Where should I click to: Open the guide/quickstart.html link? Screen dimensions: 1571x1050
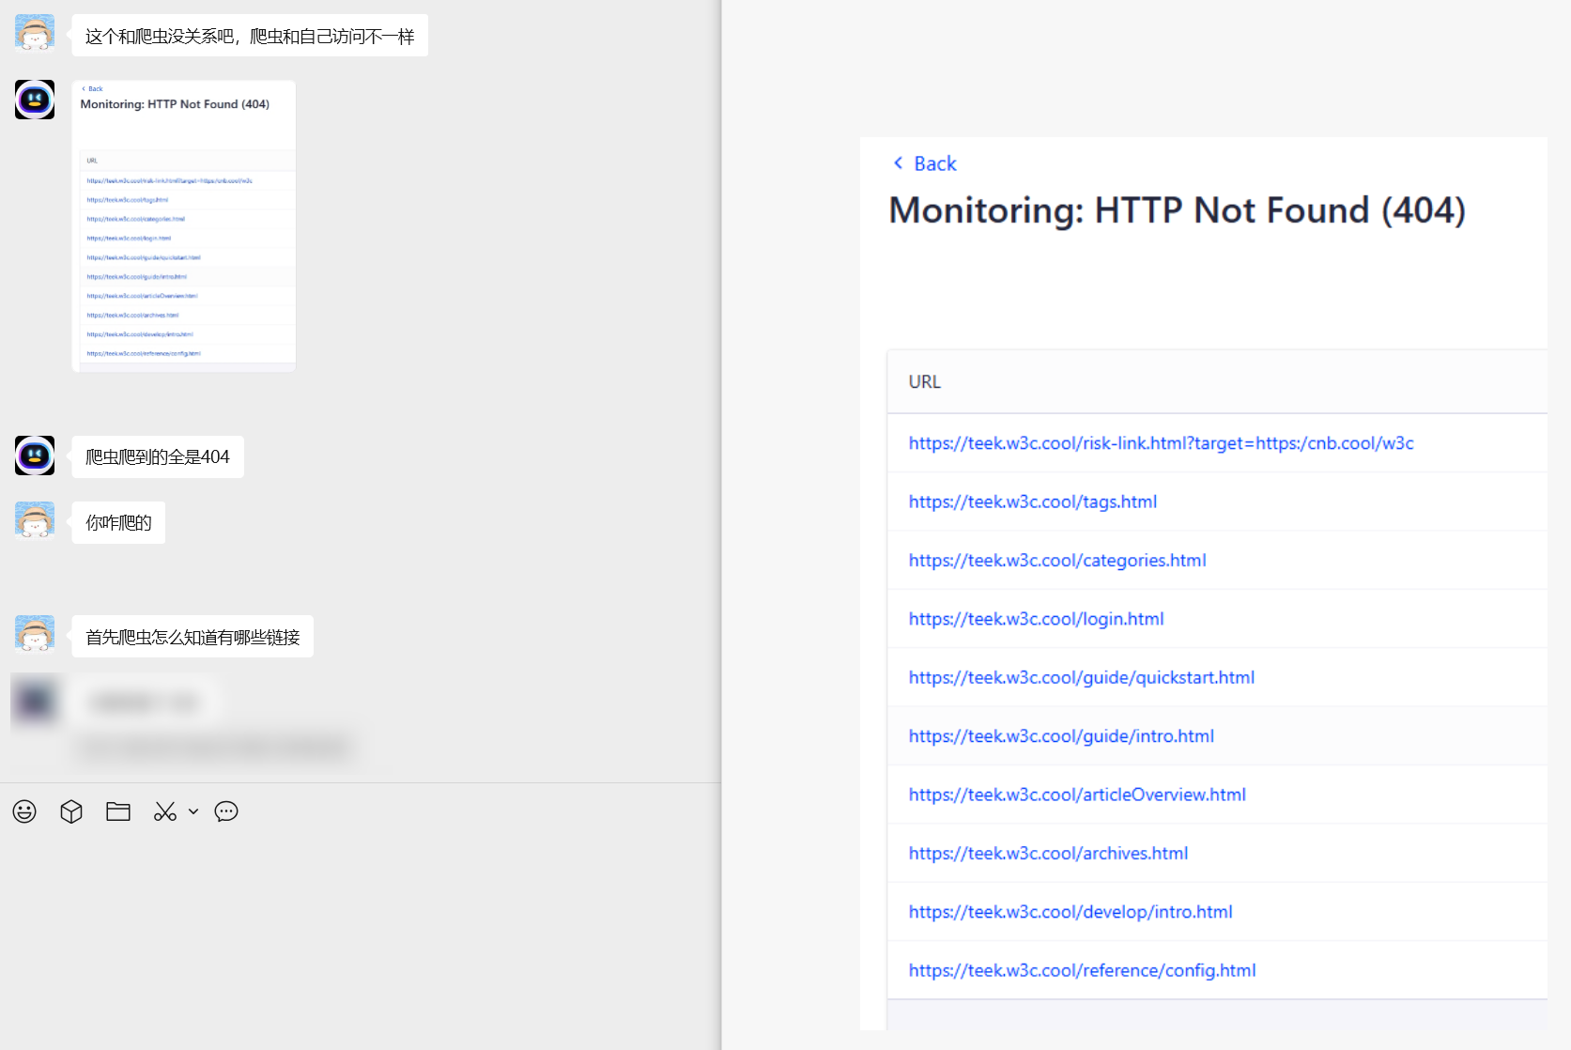[x=1081, y=677]
